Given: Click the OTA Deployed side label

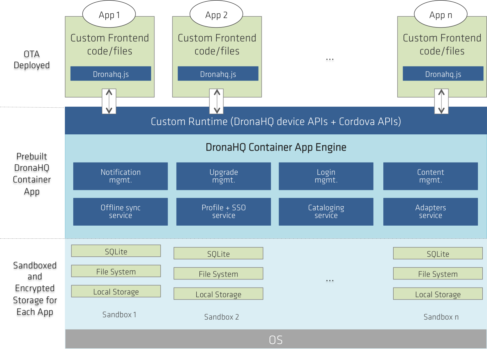Looking at the screenshot, I should (x=32, y=60).
